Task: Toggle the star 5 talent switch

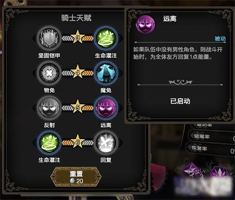Action: 78,107
